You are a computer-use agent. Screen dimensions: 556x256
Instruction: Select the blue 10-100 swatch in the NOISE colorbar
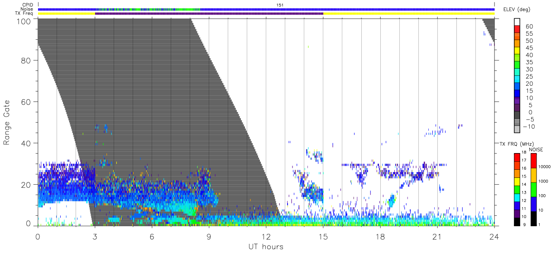(x=533, y=204)
